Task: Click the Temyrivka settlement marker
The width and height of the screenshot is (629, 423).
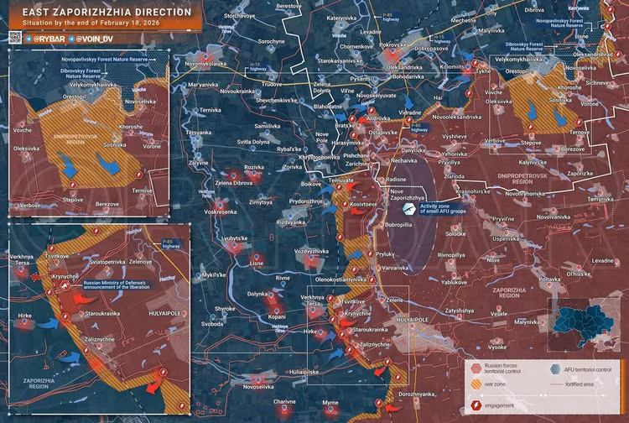Action: [x=602, y=193]
